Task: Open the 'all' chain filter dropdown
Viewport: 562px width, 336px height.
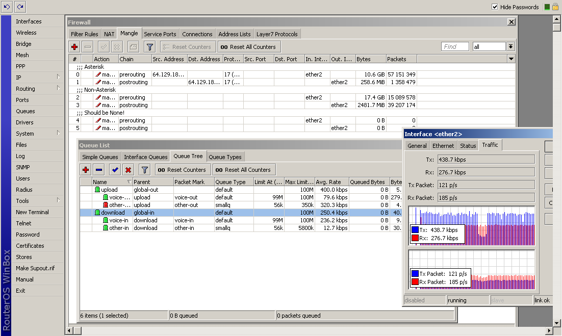Action: 510,47
